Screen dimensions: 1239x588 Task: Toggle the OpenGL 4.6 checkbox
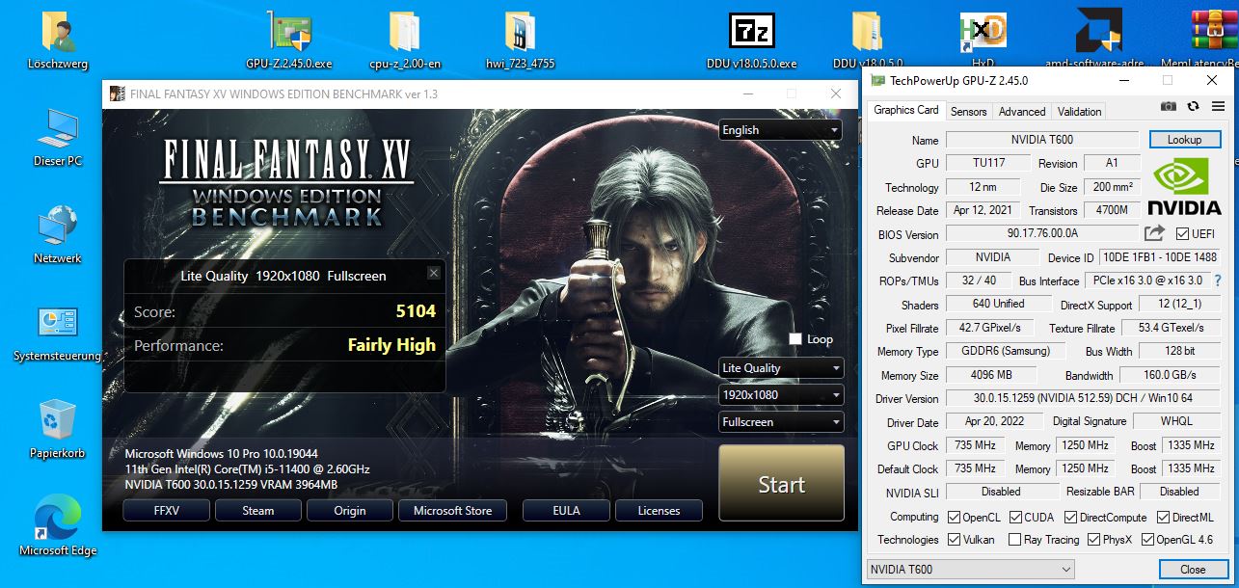(1147, 540)
